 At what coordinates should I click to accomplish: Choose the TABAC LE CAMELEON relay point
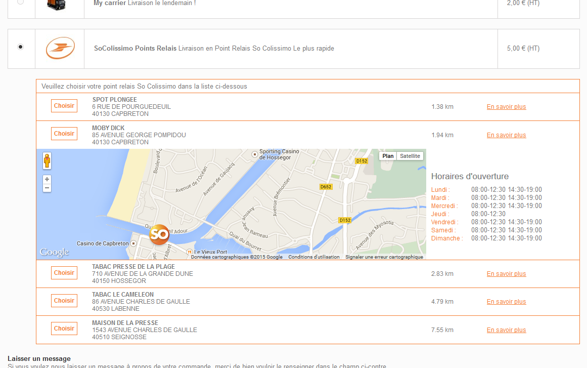(64, 301)
